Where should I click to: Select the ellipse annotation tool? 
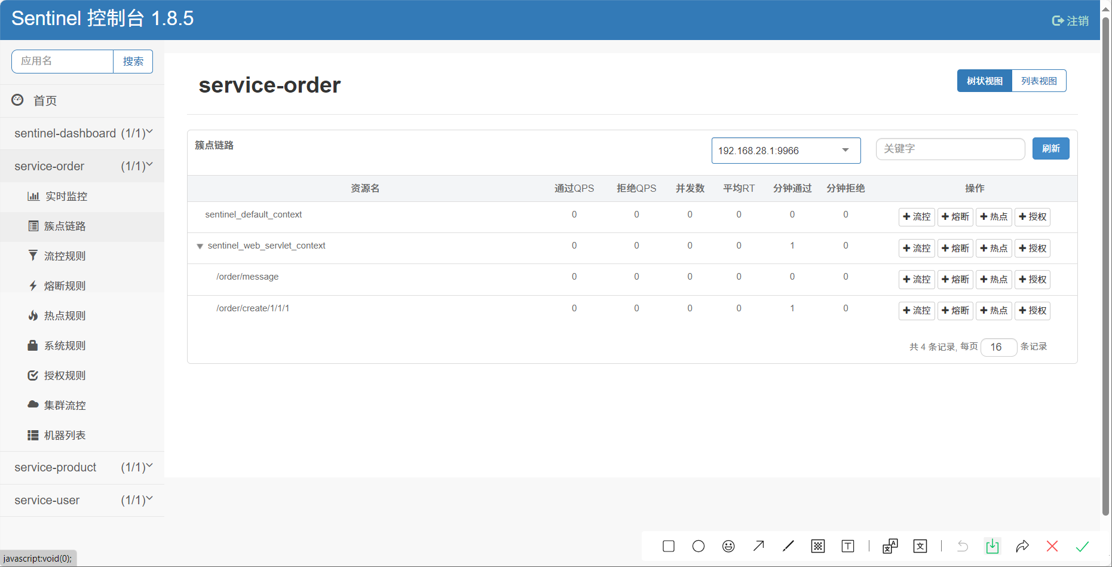pos(699,546)
